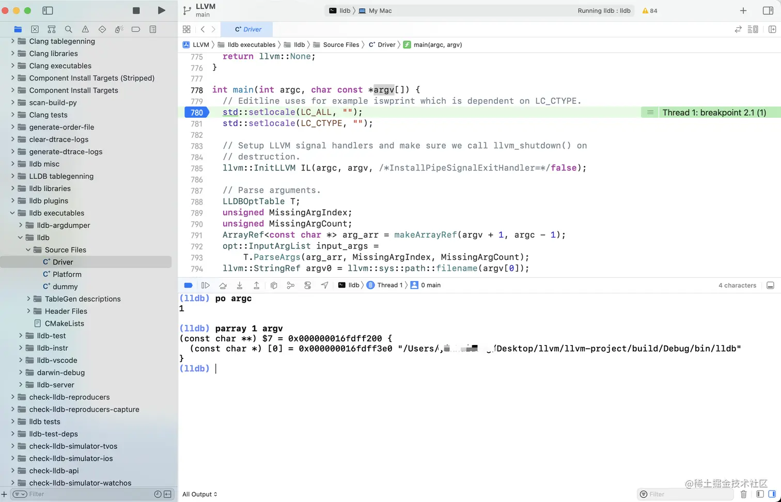Expand the lldb-argdumper folder
The width and height of the screenshot is (781, 502).
pos(21,225)
